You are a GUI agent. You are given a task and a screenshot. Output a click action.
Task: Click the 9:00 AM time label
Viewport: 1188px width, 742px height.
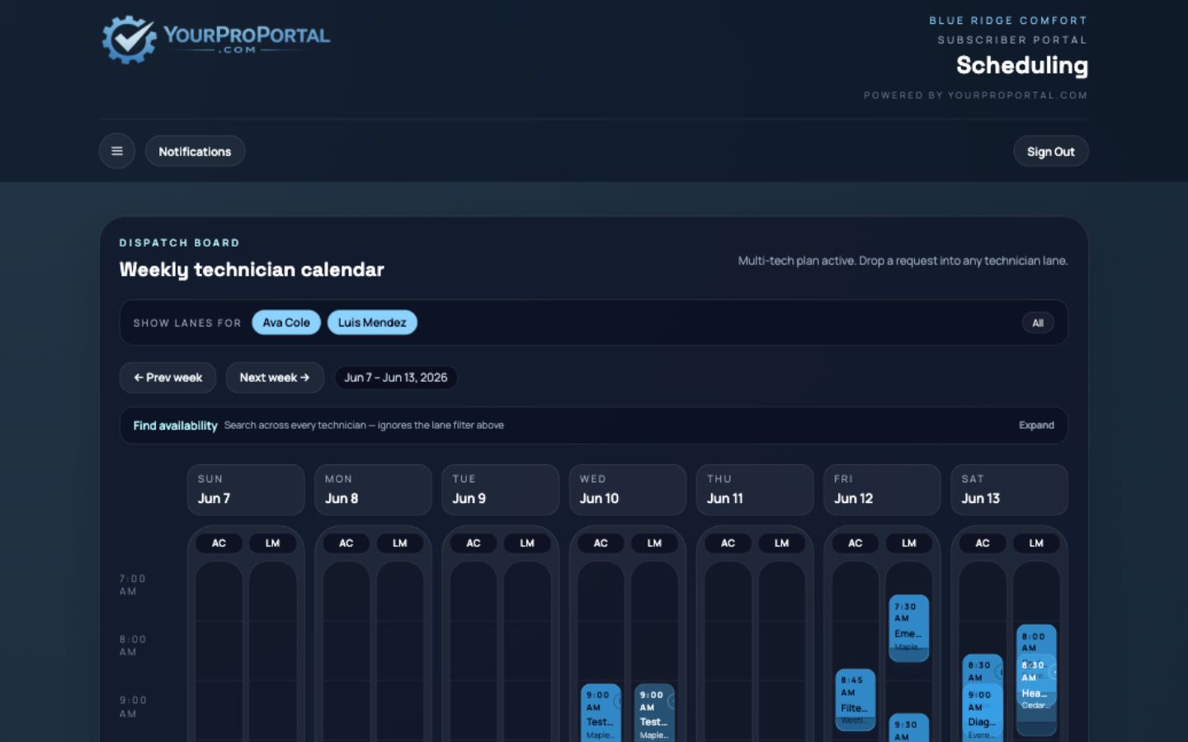tap(132, 707)
